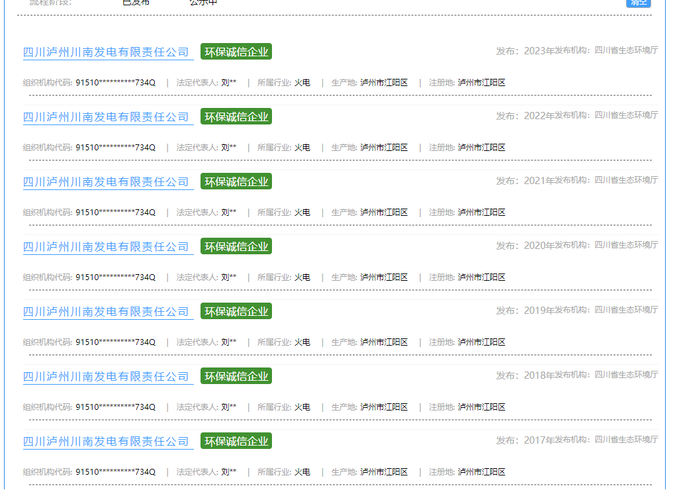Select the 已发布 stage filter option
The height and width of the screenshot is (490, 677).
136,2
